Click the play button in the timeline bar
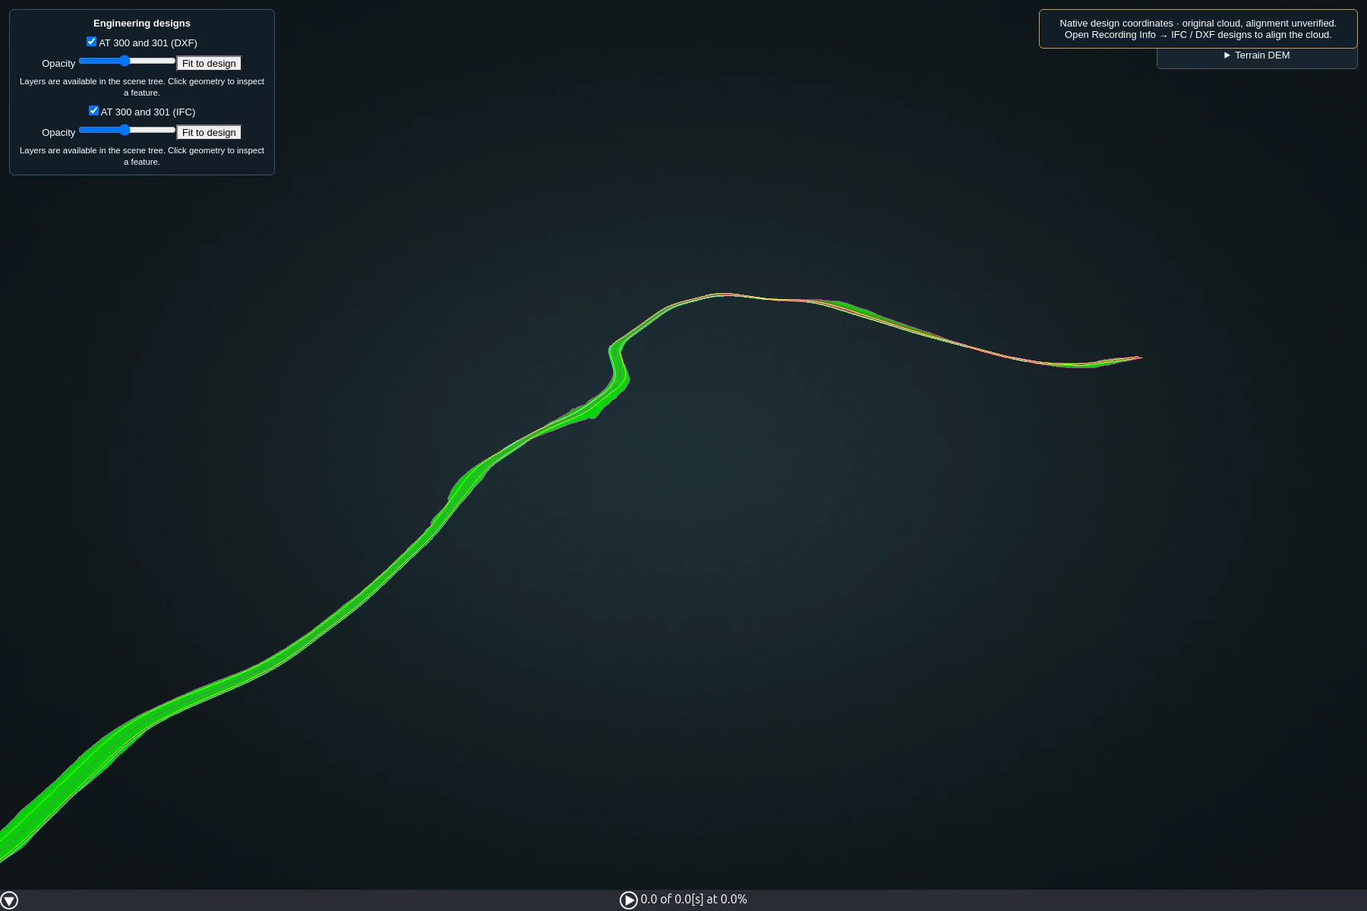1367x911 pixels. tap(629, 900)
